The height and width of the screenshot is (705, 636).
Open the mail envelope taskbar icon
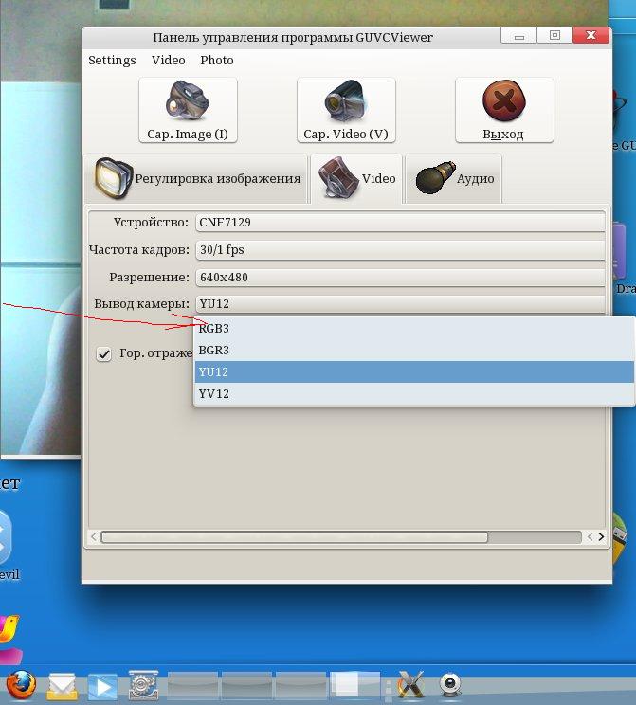[x=62, y=686]
